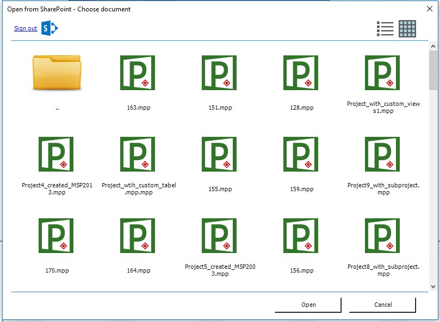Click the scrollbar down arrow
Image resolution: width=440 pixels, height=322 pixels.
[433, 286]
